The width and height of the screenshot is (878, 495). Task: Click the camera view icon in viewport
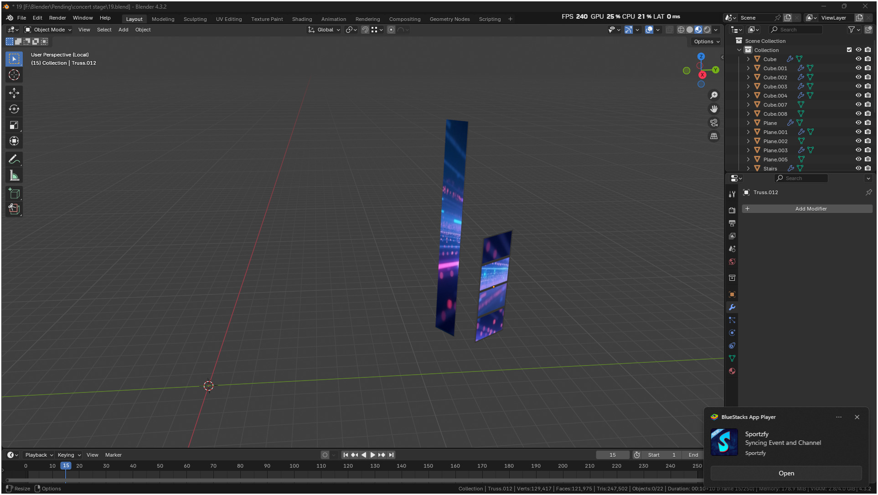(714, 123)
